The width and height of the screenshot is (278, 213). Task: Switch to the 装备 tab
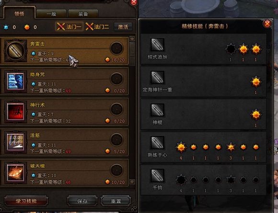[x=83, y=14]
